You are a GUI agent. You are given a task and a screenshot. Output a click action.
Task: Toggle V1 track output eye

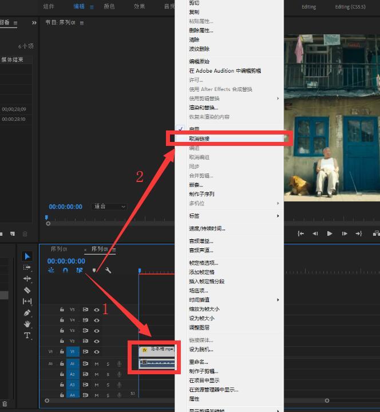(97, 352)
